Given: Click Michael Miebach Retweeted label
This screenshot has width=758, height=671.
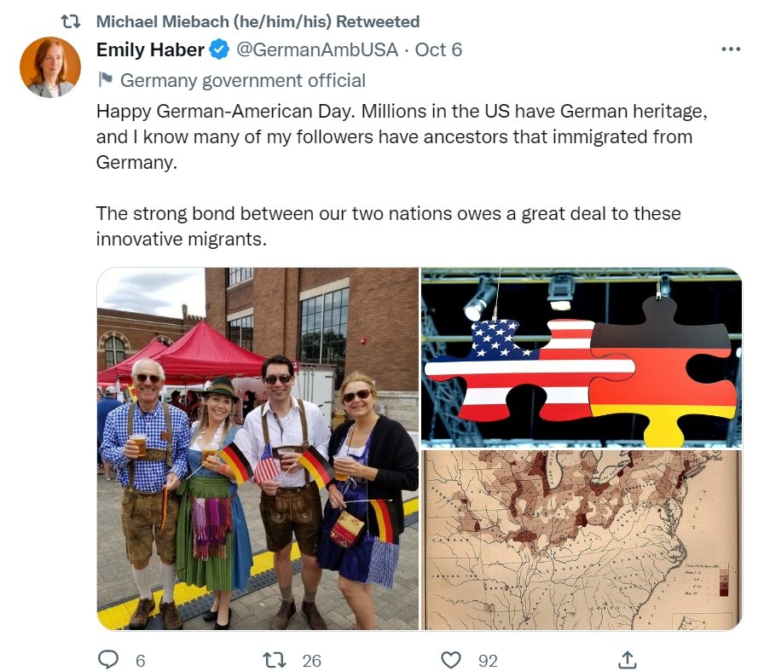Looking at the screenshot, I should click(257, 22).
